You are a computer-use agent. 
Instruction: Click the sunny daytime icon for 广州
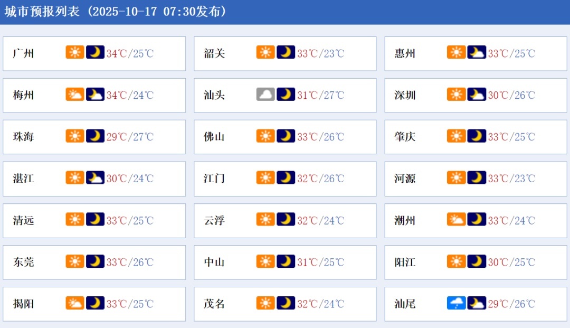(x=75, y=53)
